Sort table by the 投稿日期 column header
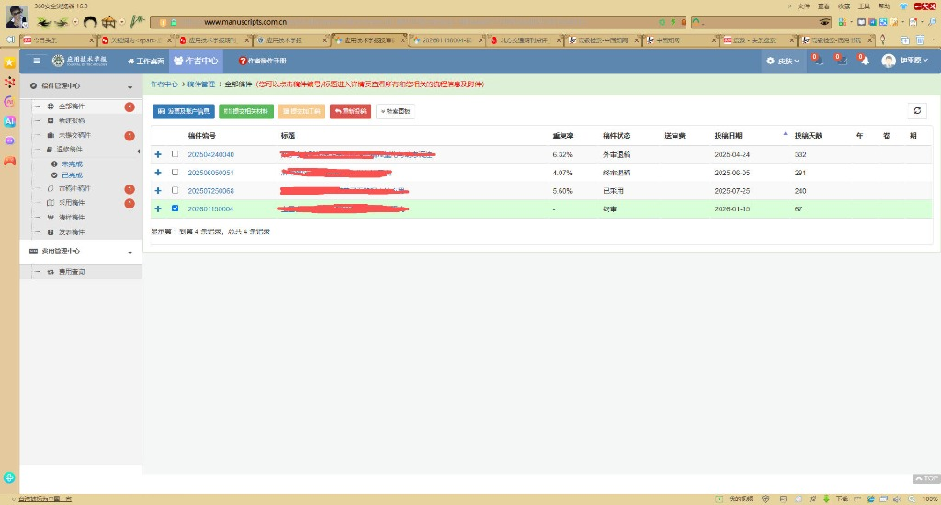941x505 pixels. (732, 135)
